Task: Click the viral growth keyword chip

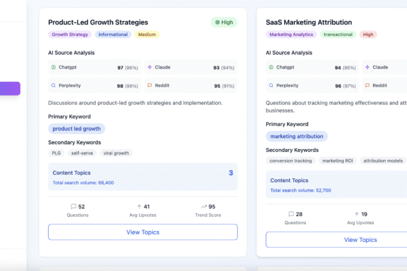Action: click(116, 153)
